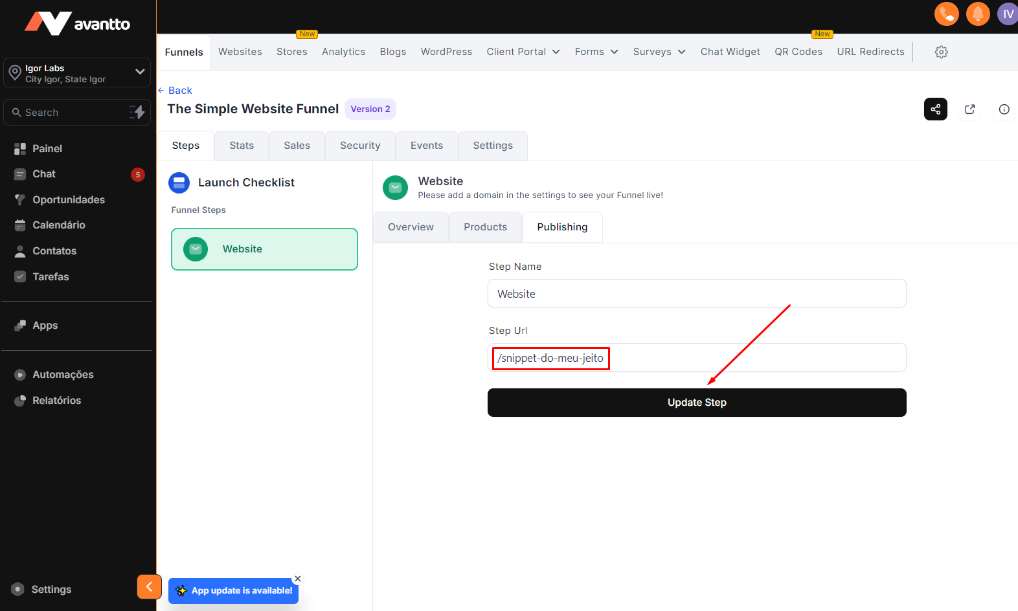The height and width of the screenshot is (611, 1018).
Task: Open the funnel settings gear icon
Action: tap(941, 52)
